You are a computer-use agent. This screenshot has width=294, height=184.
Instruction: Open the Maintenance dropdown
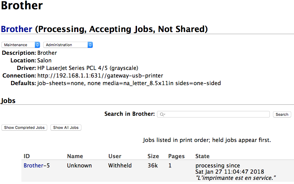pyautogui.click(x=21, y=45)
